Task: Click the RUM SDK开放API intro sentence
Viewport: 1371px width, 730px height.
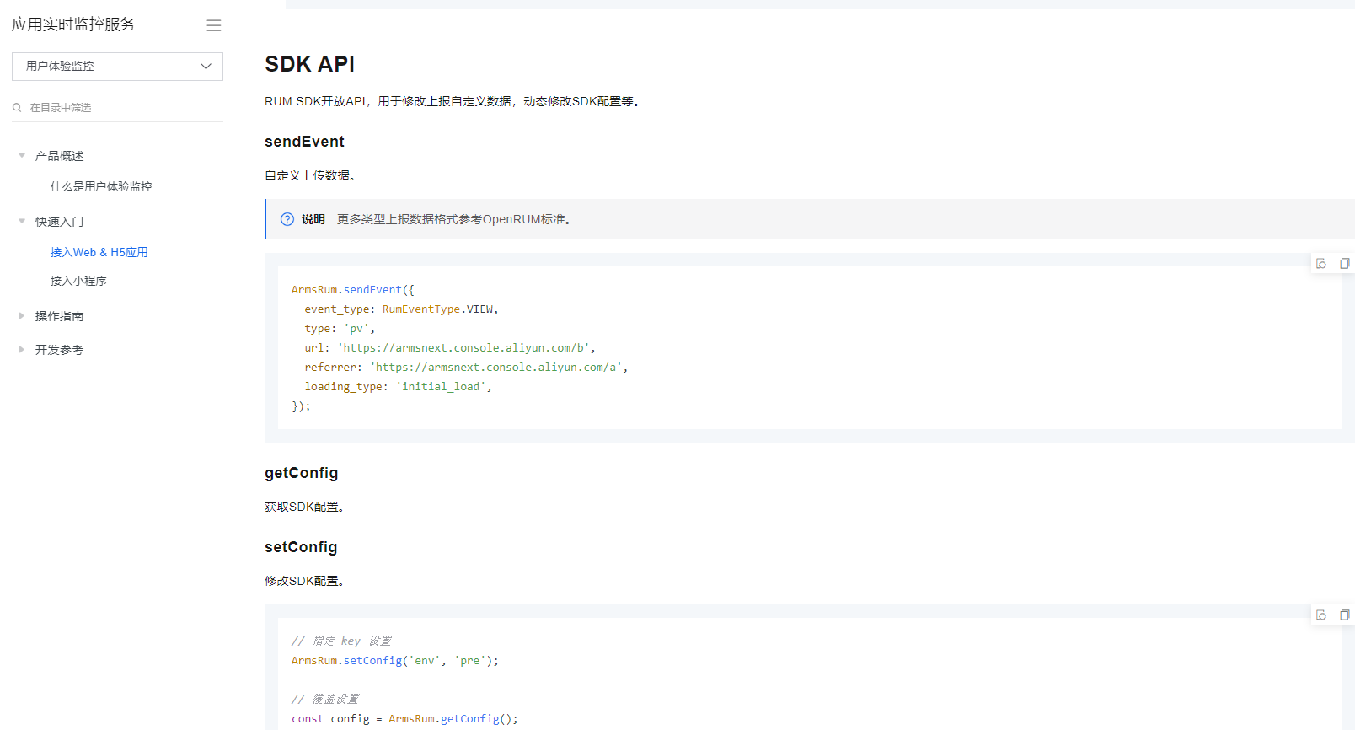Action: [x=454, y=101]
